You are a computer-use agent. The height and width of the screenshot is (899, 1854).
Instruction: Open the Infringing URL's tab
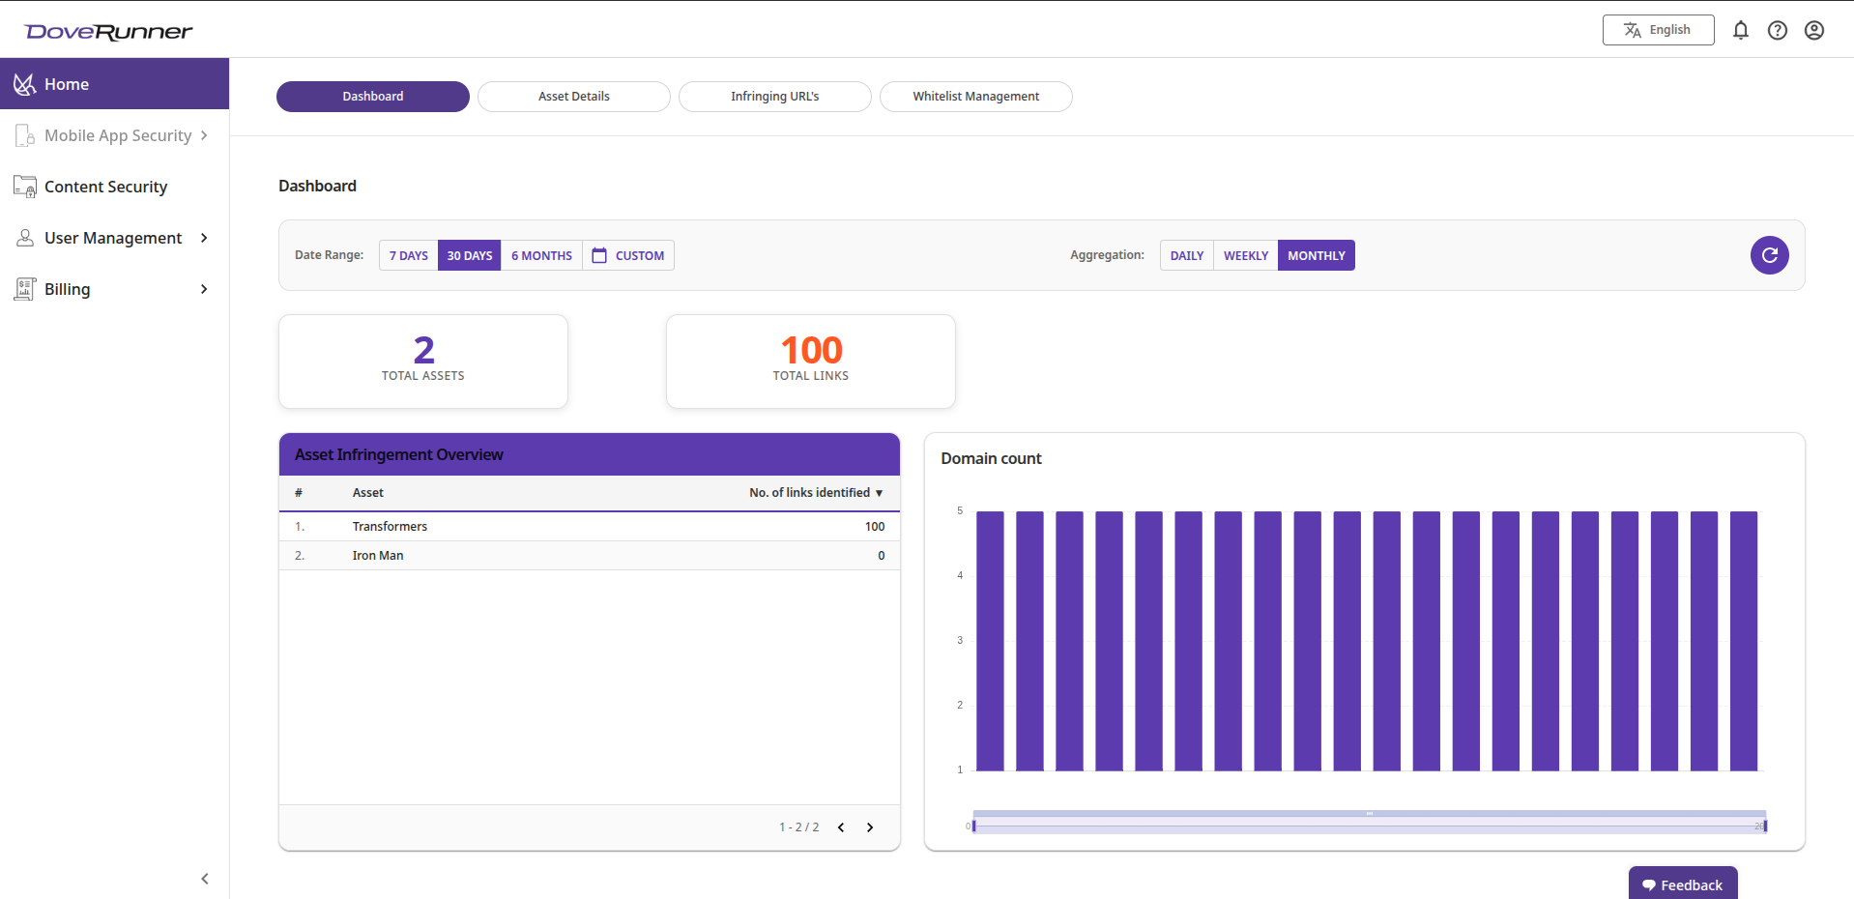click(x=773, y=96)
